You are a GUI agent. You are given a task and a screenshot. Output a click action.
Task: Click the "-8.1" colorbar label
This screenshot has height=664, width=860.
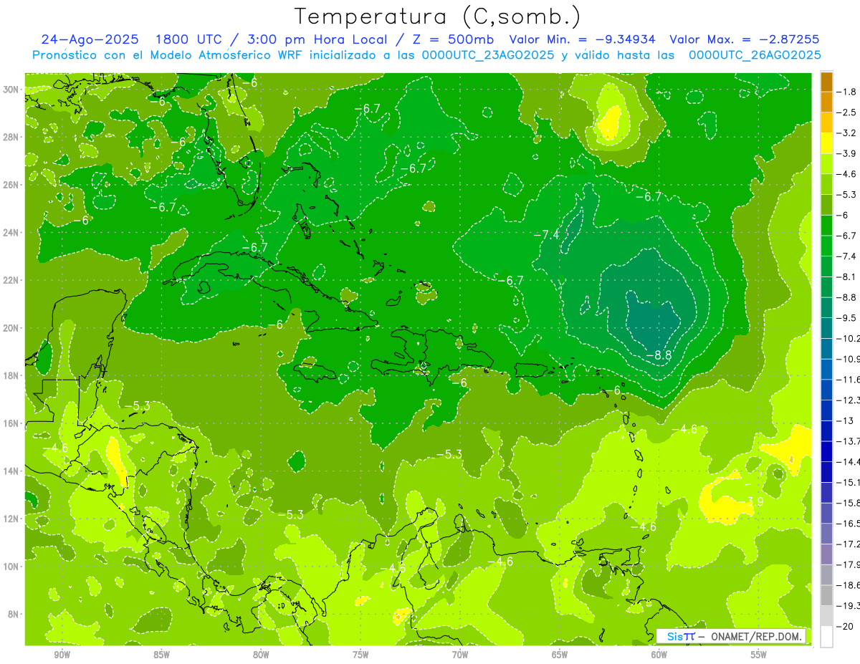tap(847, 276)
